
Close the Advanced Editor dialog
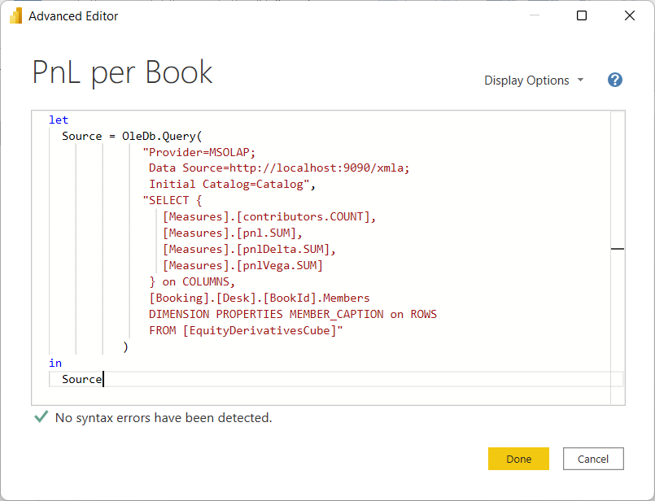point(629,16)
